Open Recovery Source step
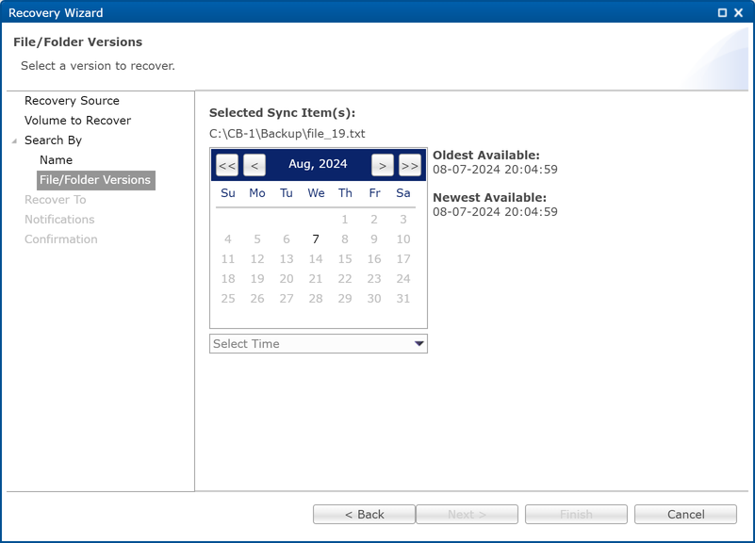The width and height of the screenshot is (755, 543). pyautogui.click(x=72, y=101)
